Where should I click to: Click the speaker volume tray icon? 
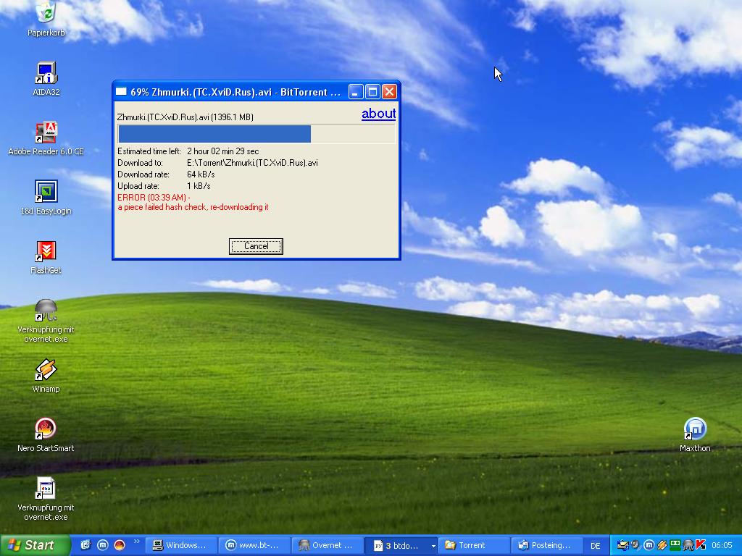(x=635, y=545)
